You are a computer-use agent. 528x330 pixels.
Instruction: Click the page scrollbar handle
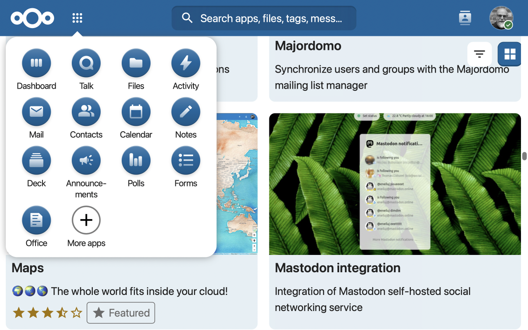(x=524, y=156)
